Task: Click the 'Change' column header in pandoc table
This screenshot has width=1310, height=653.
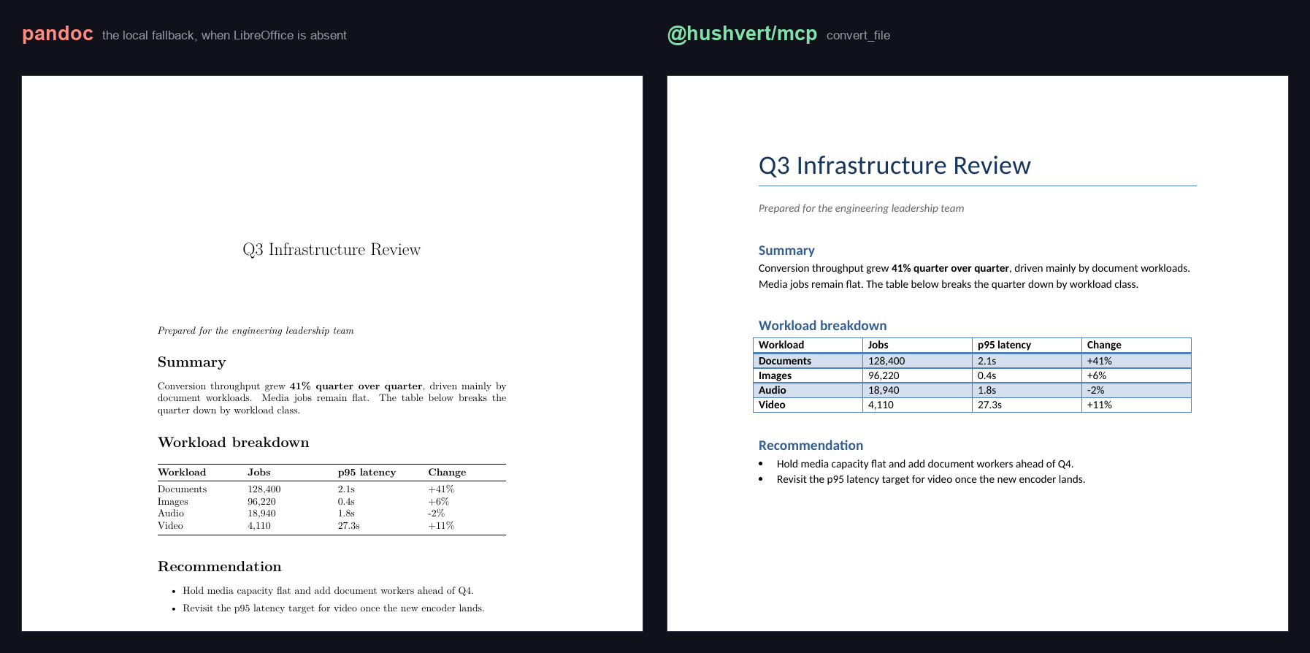Action: click(x=447, y=473)
